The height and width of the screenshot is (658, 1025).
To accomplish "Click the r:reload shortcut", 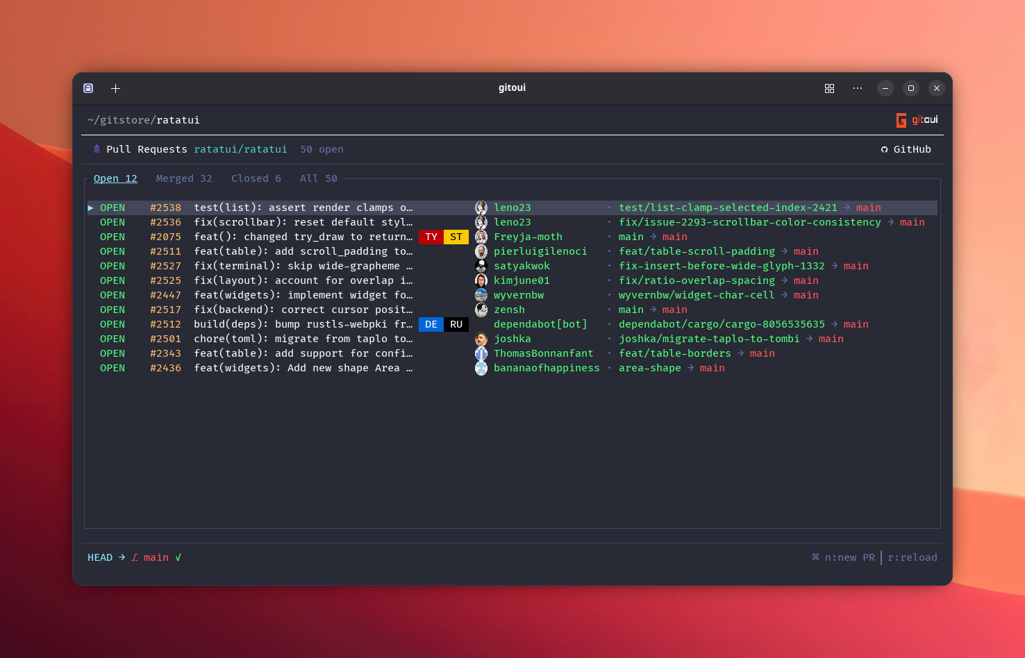I will (x=912, y=557).
